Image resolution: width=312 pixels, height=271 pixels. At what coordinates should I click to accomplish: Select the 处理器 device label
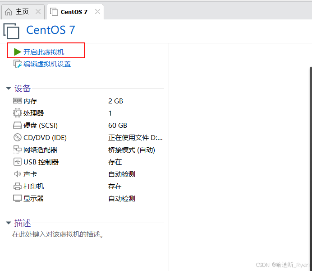click(34, 113)
